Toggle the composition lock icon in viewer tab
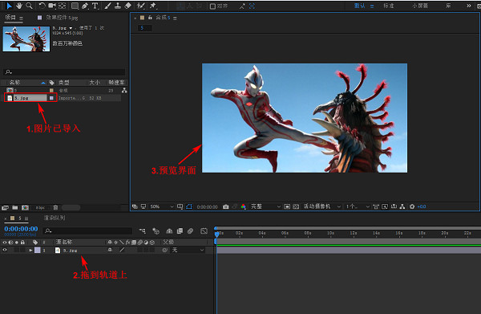The height and width of the screenshot is (314, 481). click(x=150, y=18)
